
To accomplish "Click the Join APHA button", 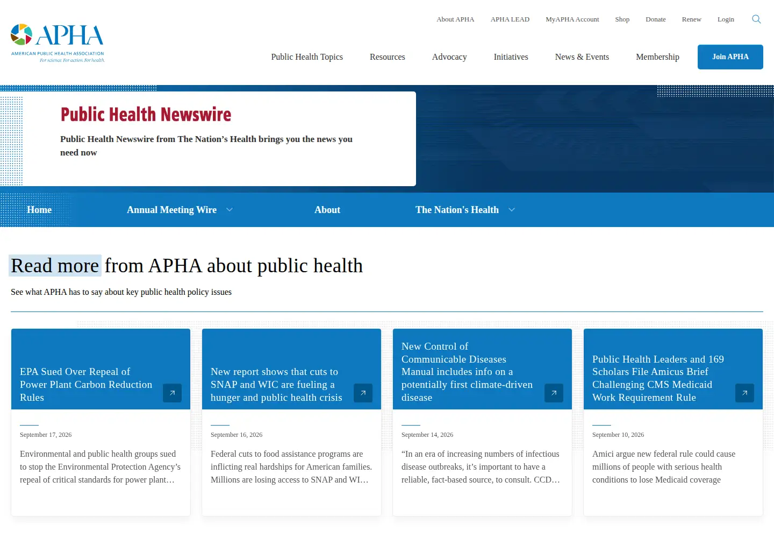I will [x=730, y=57].
